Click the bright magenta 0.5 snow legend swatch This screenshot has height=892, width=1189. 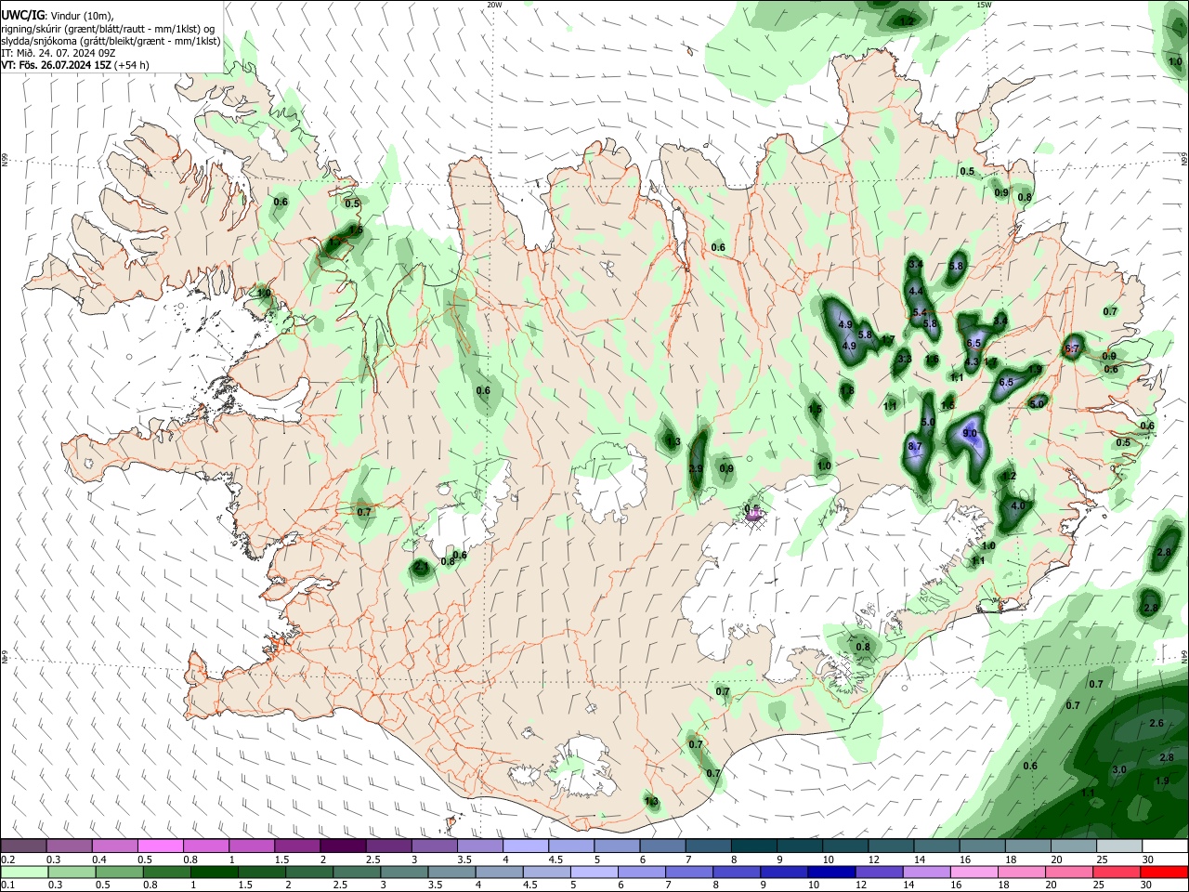(160, 846)
